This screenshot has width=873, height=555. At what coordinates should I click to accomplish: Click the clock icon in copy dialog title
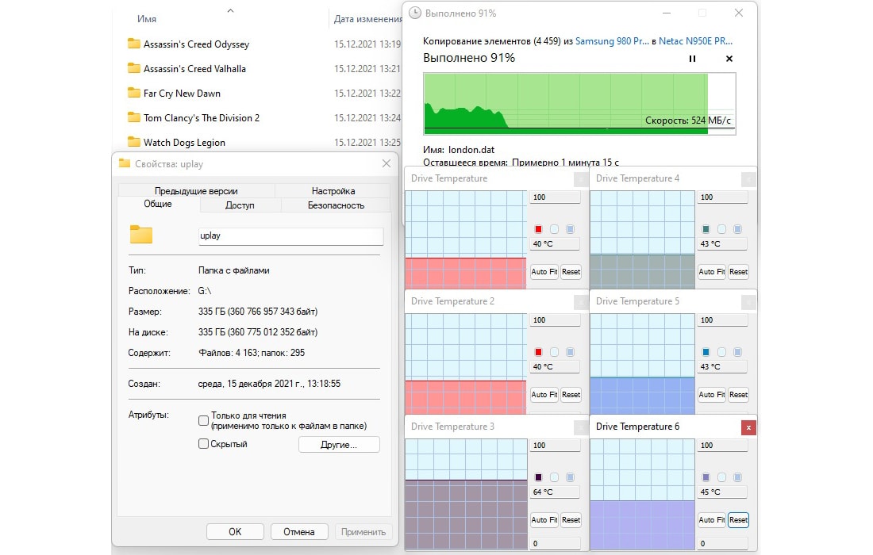(x=414, y=13)
